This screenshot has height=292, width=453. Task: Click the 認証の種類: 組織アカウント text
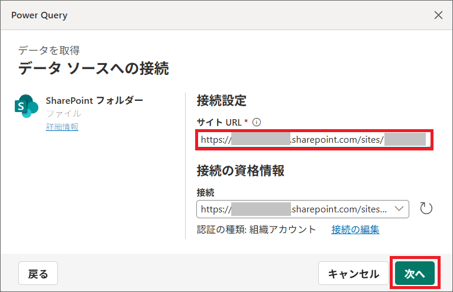(x=256, y=229)
